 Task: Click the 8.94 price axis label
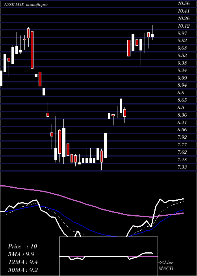pyautogui.click(x=182, y=85)
